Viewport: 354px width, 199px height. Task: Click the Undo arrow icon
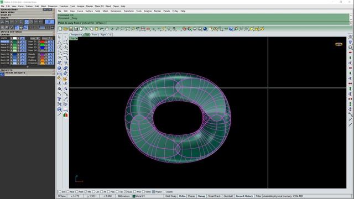[x=102, y=29]
